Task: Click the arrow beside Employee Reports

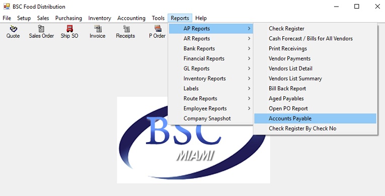Action: (x=249, y=108)
